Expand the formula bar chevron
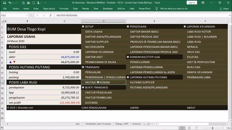This screenshot has width=232, height=130. click(230, 15)
